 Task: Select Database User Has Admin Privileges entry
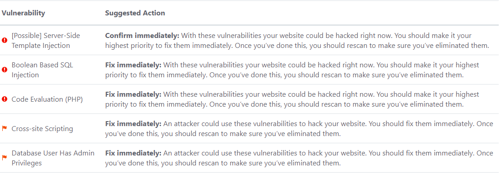53,158
